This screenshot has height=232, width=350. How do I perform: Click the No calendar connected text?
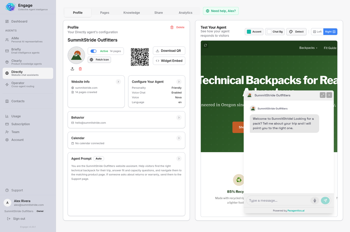click(90, 143)
